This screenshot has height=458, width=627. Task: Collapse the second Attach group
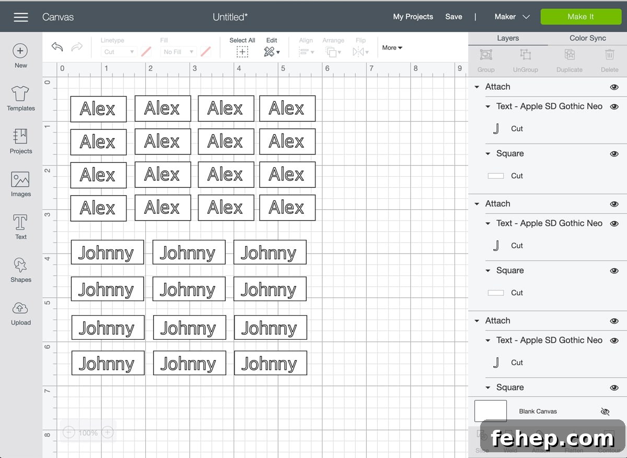click(477, 204)
